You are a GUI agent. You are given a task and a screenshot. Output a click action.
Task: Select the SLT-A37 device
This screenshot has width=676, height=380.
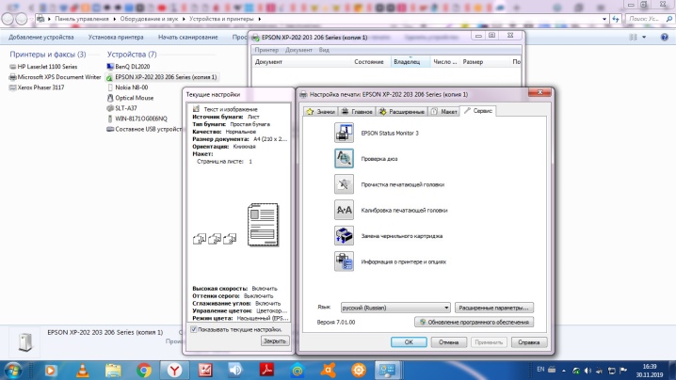(121, 108)
